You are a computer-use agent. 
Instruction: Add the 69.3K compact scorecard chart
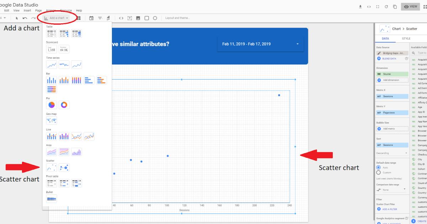64,49
